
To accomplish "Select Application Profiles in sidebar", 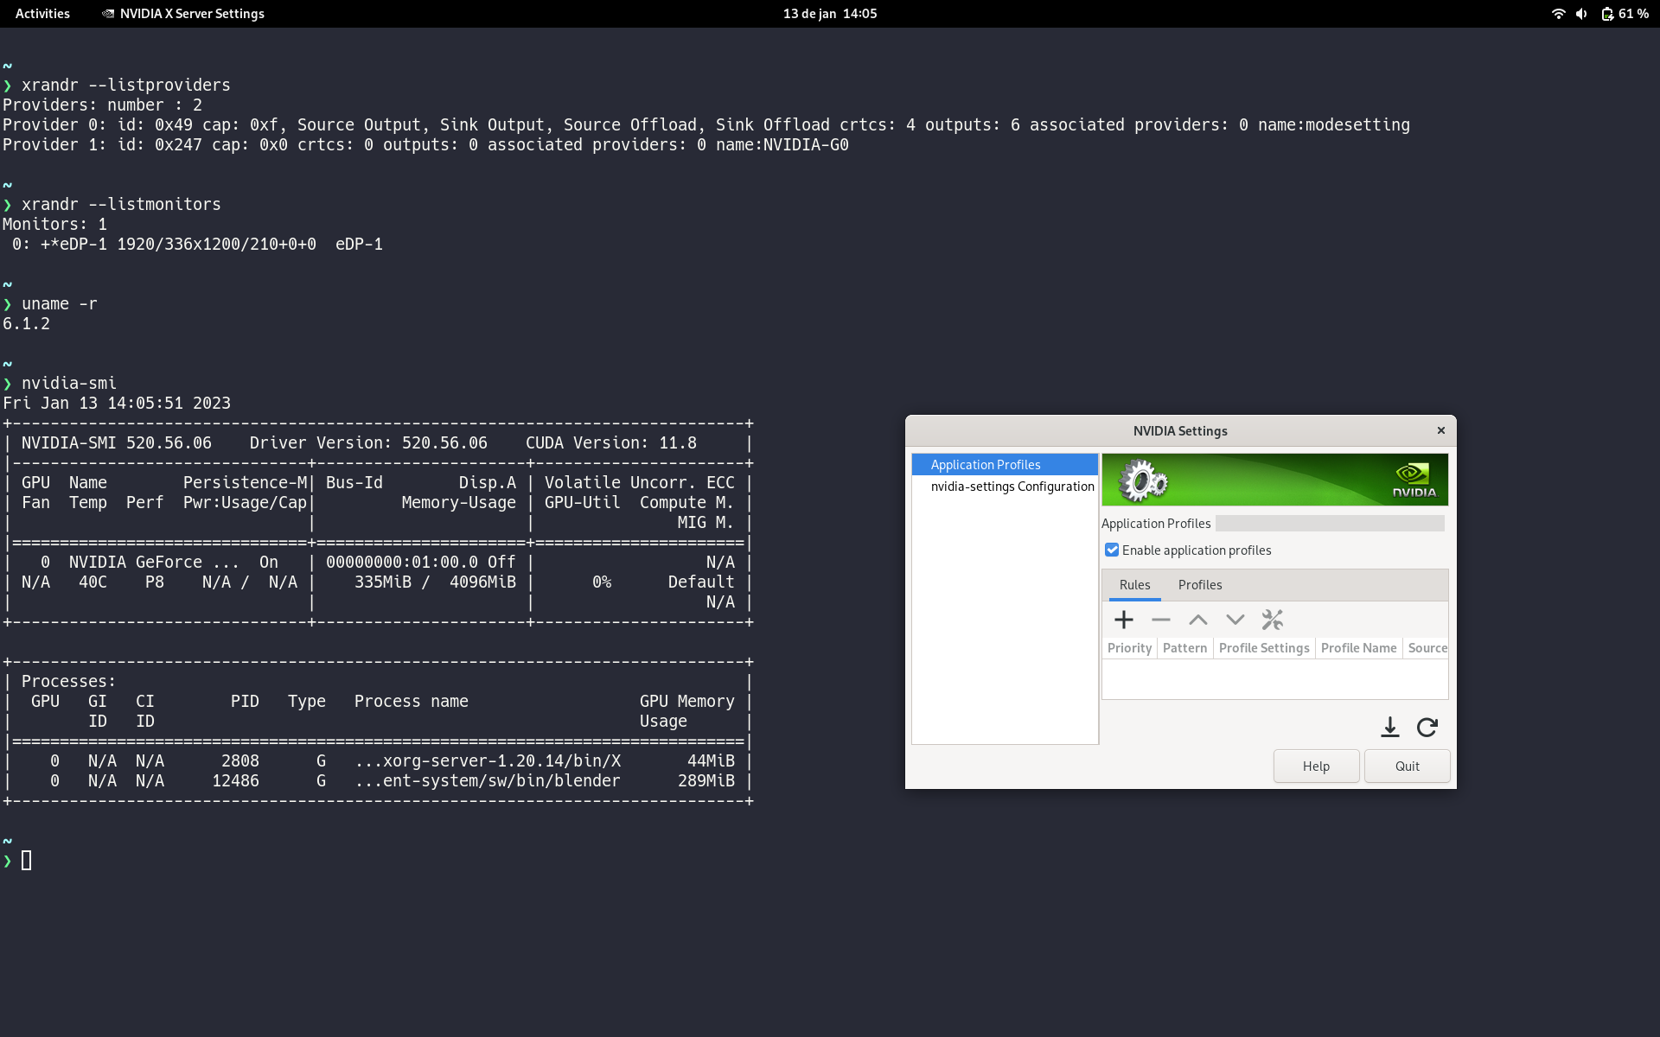I will (986, 465).
